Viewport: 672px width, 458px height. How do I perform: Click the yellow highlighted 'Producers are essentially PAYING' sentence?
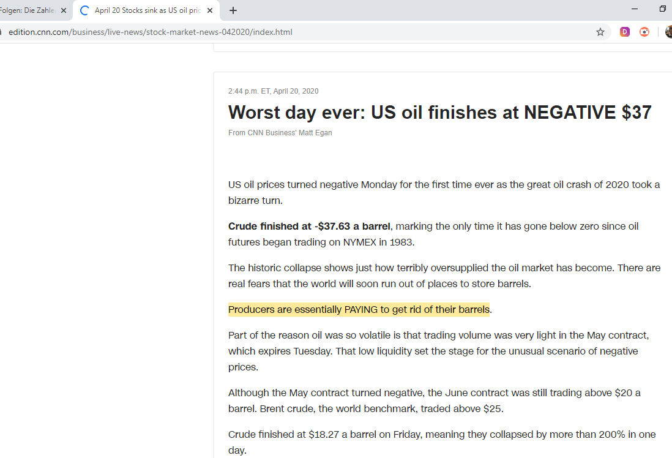(x=359, y=309)
